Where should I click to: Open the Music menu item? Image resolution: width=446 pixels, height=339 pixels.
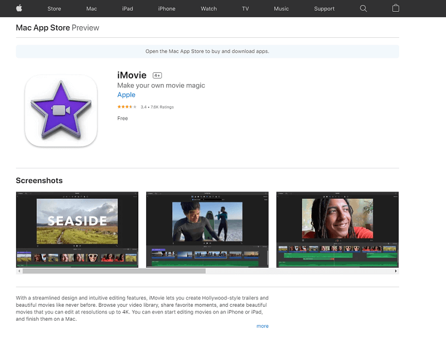281,9
